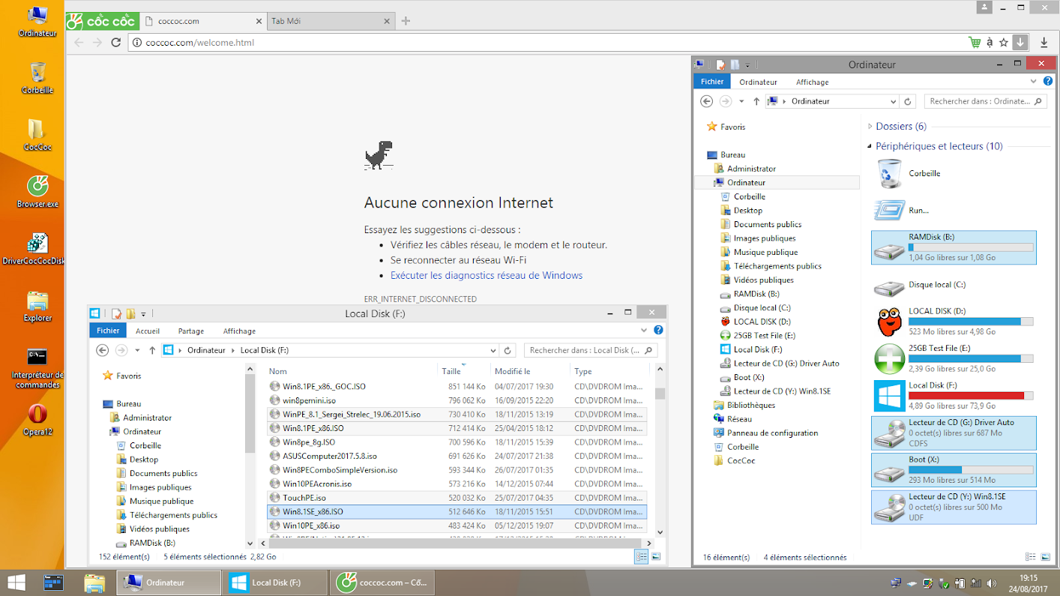
Task: Open Fichier tab in Ordinateur window
Action: point(712,82)
